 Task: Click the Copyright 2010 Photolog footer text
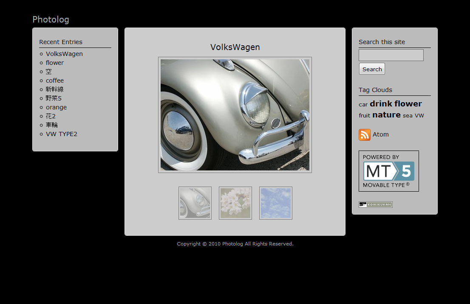(x=235, y=244)
